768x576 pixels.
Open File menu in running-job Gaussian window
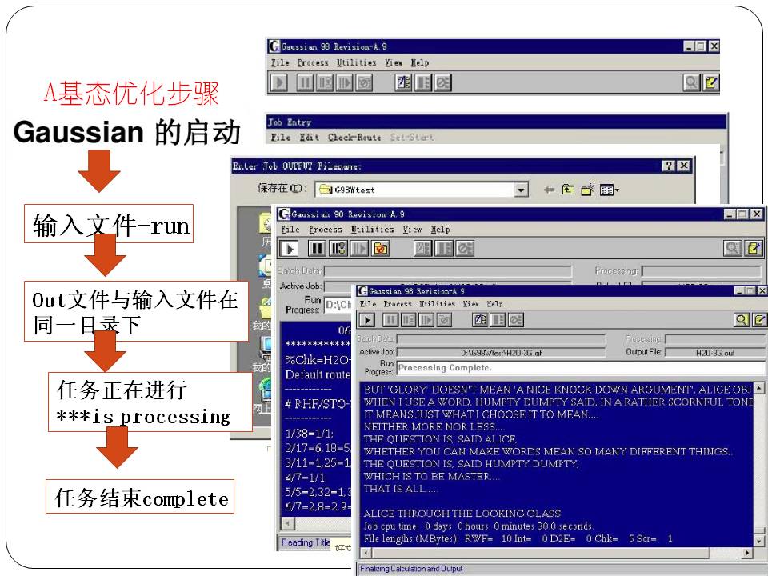point(290,230)
